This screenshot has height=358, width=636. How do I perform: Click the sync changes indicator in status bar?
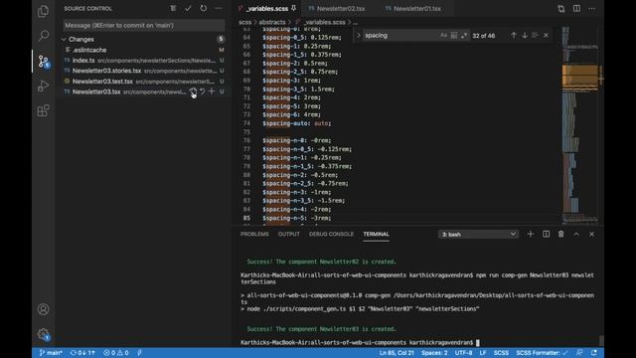click(82, 353)
